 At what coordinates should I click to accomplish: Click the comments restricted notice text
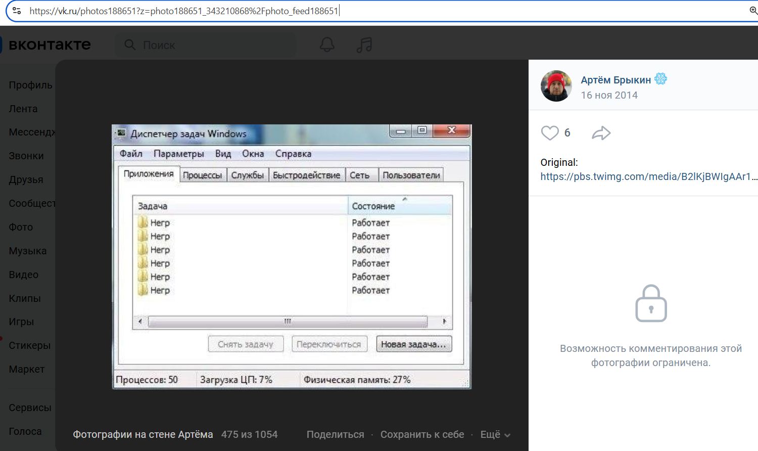651,355
